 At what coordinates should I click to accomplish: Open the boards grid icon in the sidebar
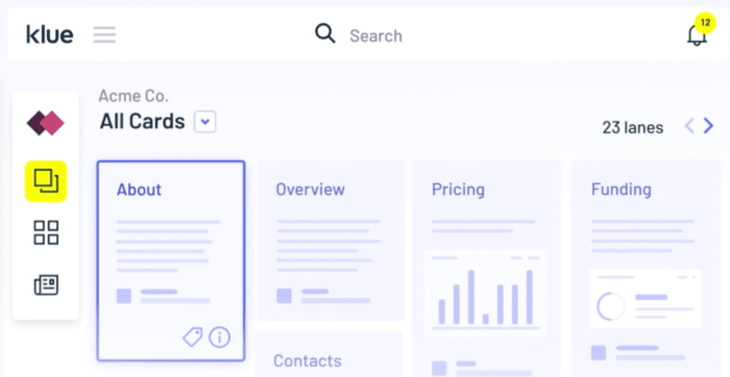(46, 233)
